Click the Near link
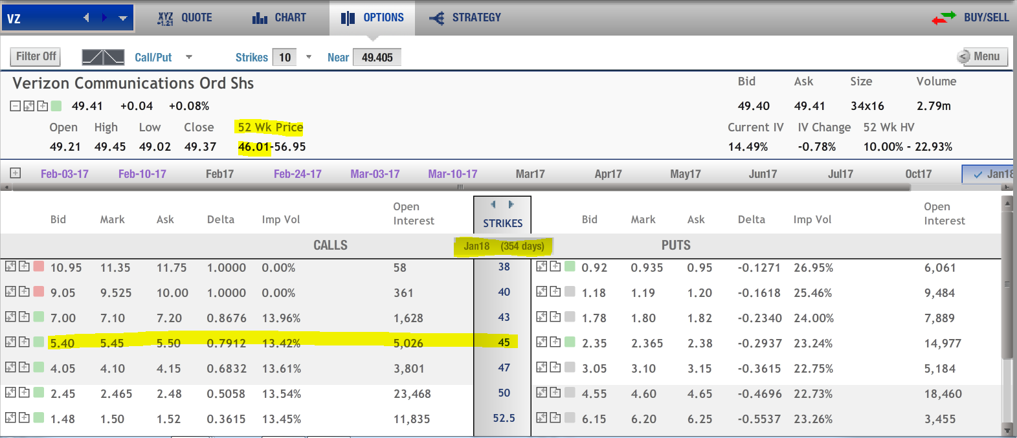The image size is (1017, 438). coord(338,58)
